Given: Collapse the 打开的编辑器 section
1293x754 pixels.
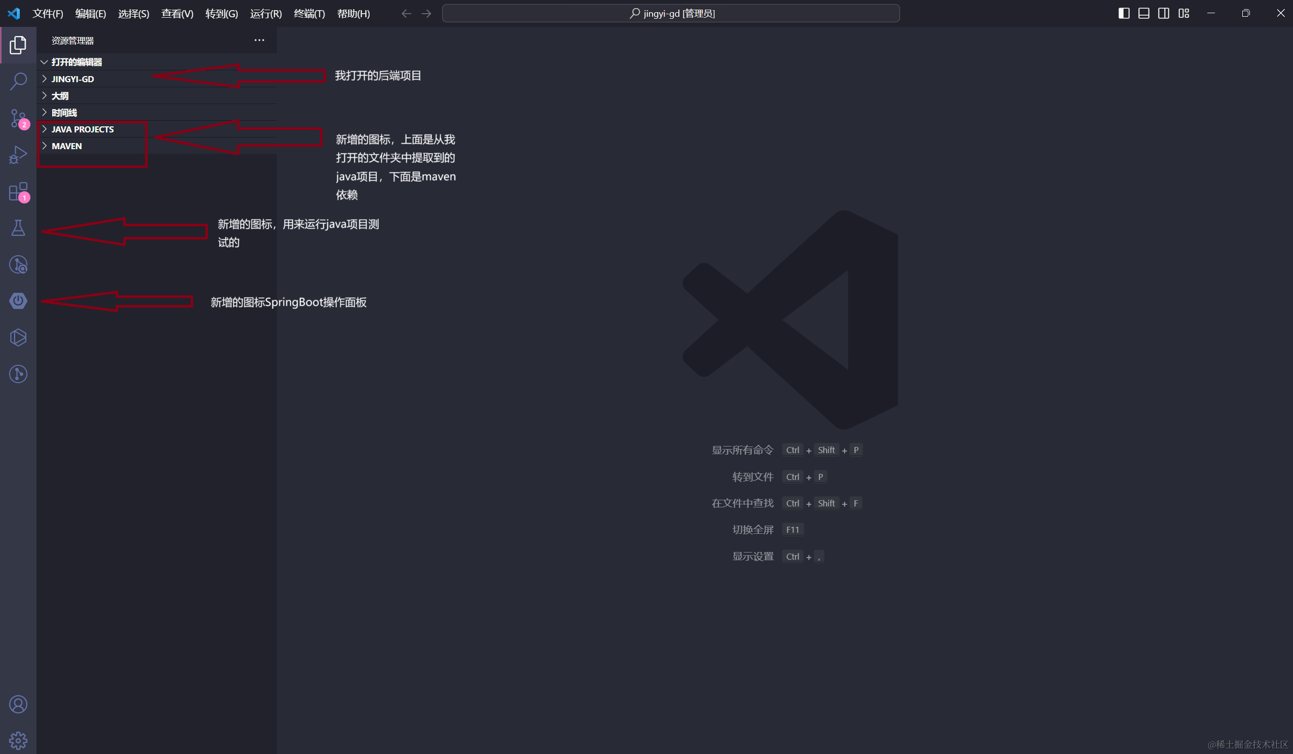Looking at the screenshot, I should [x=77, y=62].
